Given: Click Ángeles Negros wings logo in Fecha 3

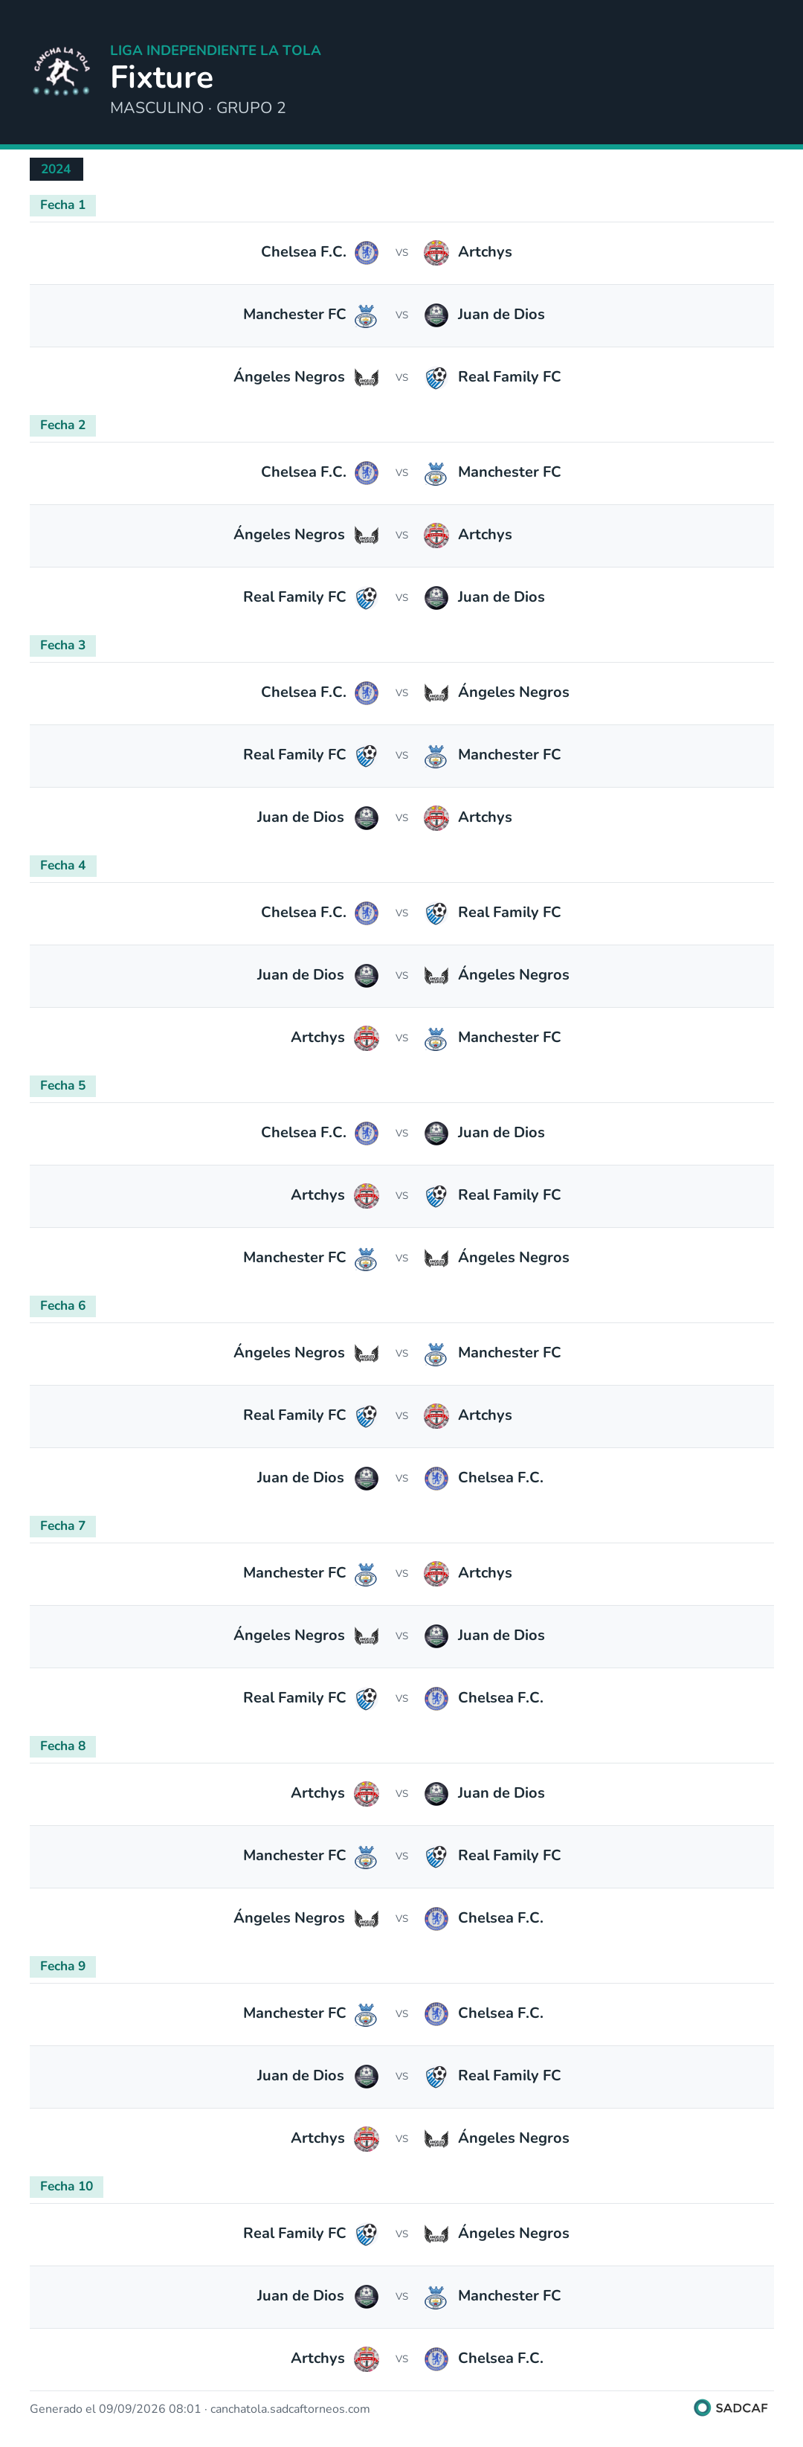Looking at the screenshot, I should point(436,692).
